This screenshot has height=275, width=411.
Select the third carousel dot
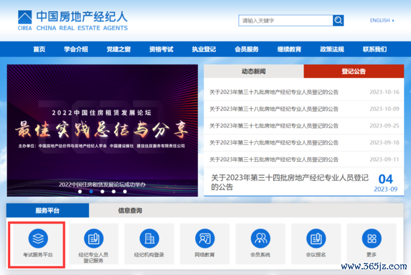pos(103,192)
